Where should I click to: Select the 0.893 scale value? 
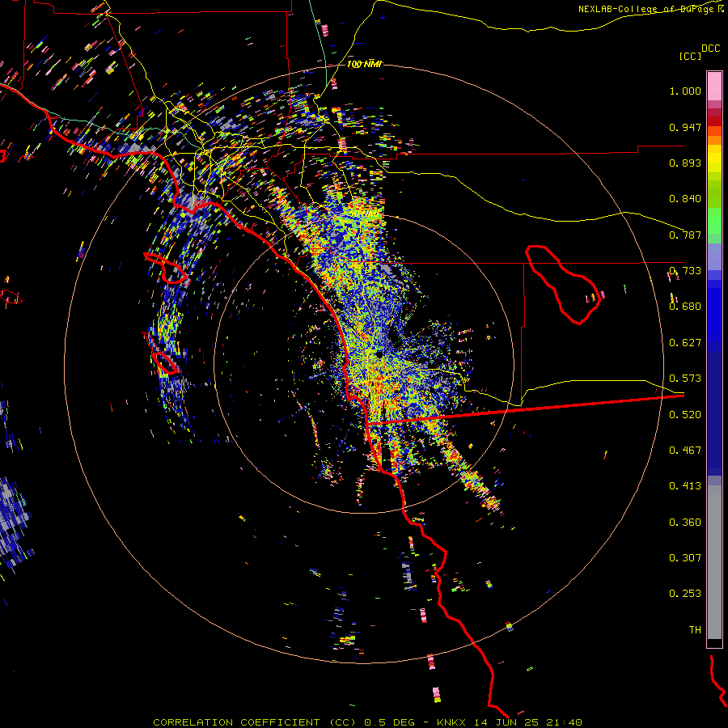click(685, 163)
